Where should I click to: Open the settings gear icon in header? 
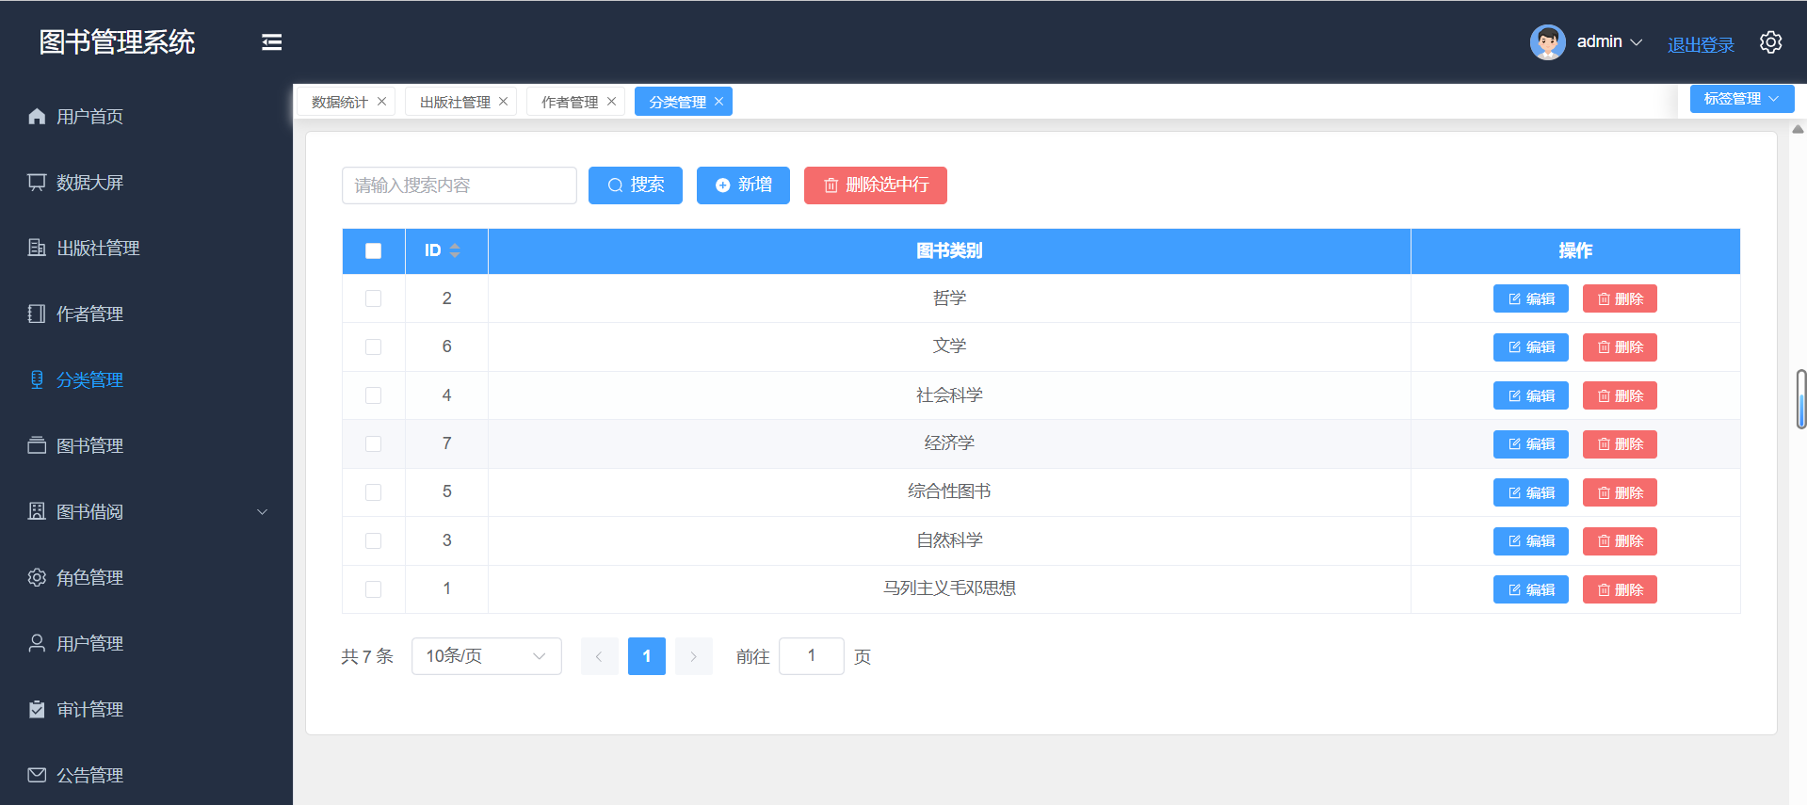pos(1770,42)
